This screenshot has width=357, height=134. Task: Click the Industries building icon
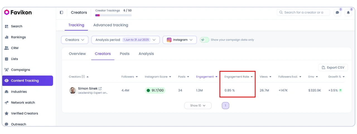[7, 92]
